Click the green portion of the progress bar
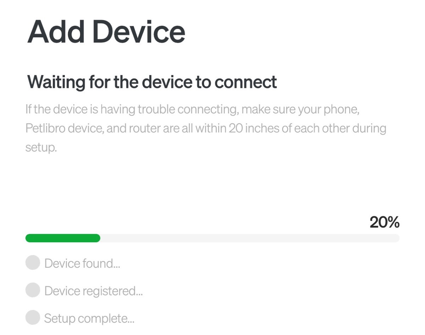Image resolution: width=425 pixels, height=335 pixels. point(62,238)
